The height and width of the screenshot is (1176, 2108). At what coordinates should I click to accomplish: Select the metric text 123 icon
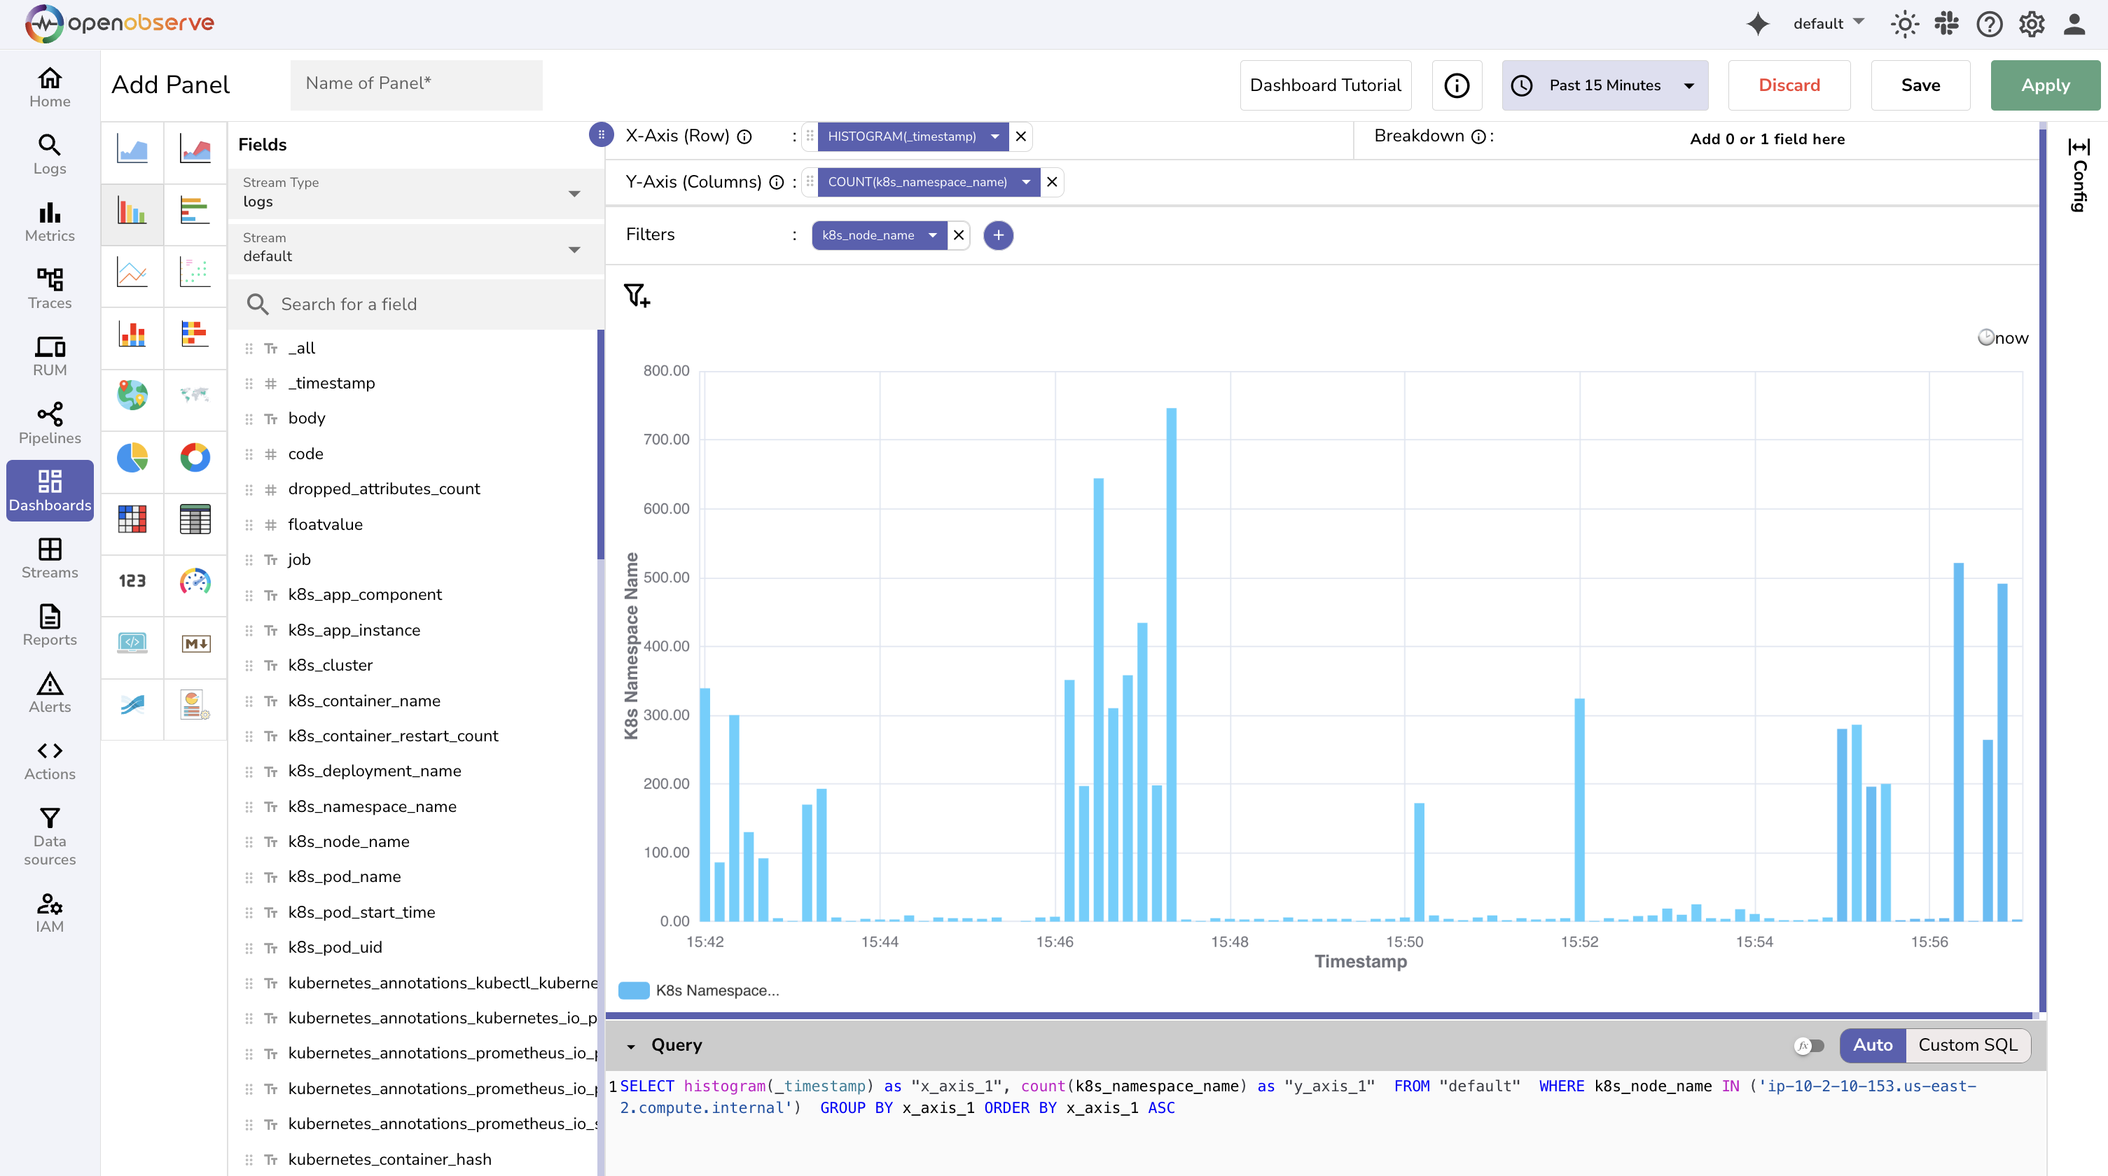click(132, 580)
